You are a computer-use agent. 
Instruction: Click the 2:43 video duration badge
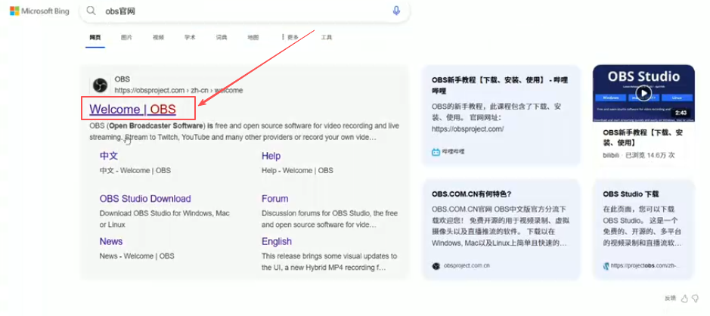pos(681,113)
